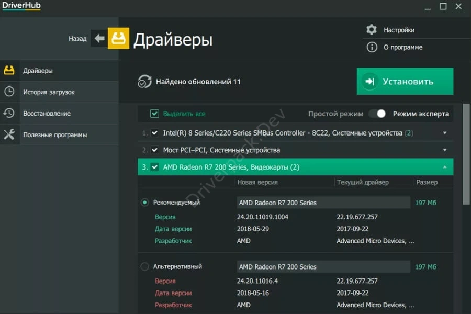
Task: Collapse the AMD Radeon R7 row arrow
Action: pos(445,167)
